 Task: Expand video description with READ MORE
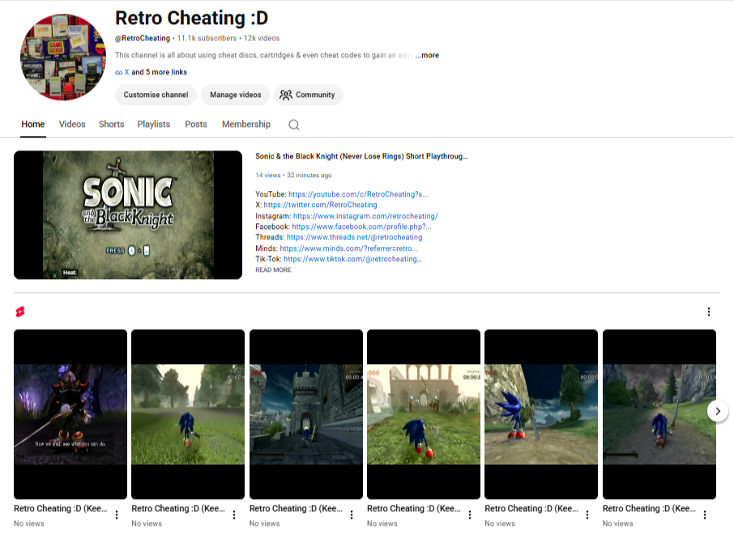point(273,270)
